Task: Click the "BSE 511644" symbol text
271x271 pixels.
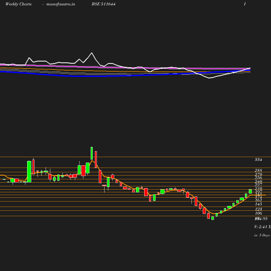Action: click(x=104, y=4)
